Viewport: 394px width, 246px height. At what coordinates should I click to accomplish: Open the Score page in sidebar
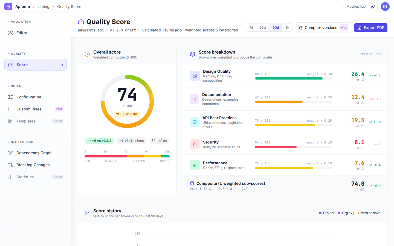(36, 65)
